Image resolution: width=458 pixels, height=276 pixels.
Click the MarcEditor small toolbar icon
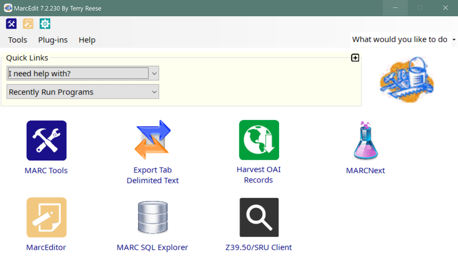pos(28,24)
